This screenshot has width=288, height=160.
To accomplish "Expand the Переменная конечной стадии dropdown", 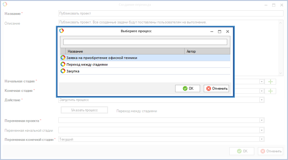I will tap(262, 139).
